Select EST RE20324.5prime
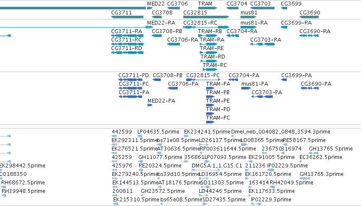 click(160, 166)
